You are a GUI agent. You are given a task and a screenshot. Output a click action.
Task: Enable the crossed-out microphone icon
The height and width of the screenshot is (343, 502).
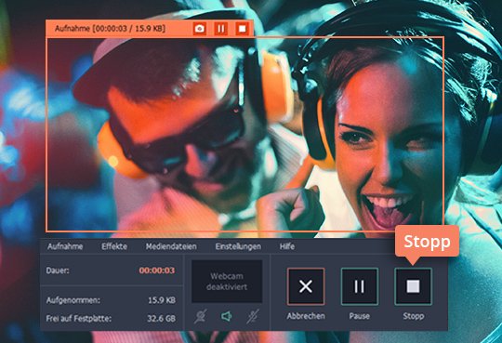[x=253, y=316]
